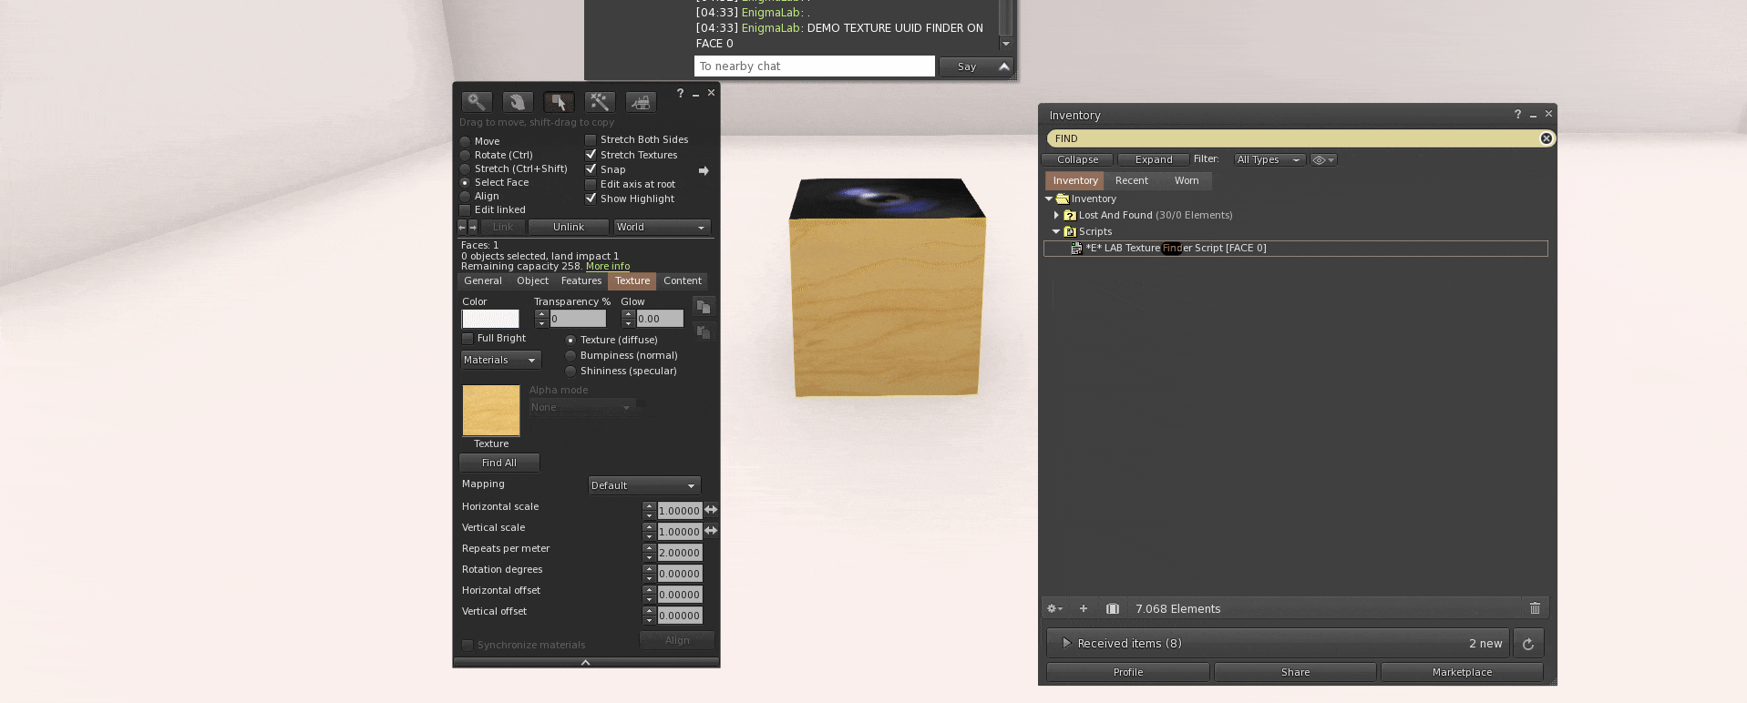Click the copy icon beside Glow
Screen dimensions: 1747x703
point(704,307)
